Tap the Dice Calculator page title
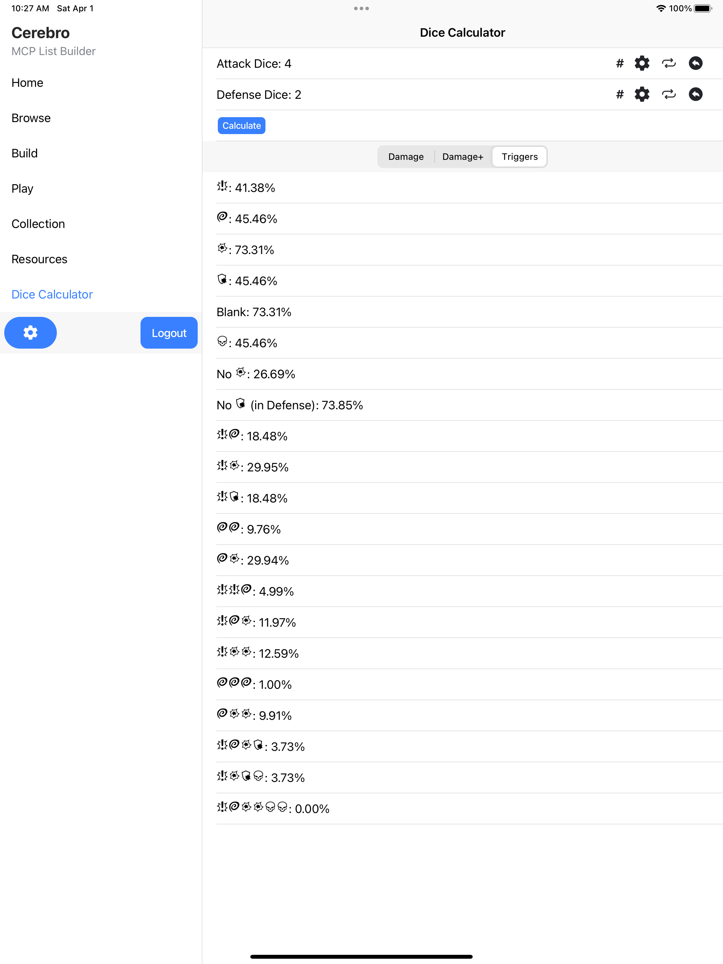723x964 pixels. 462,33
